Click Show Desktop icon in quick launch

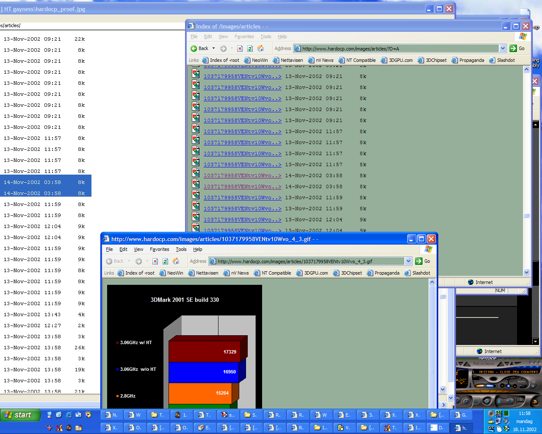(x=50, y=415)
